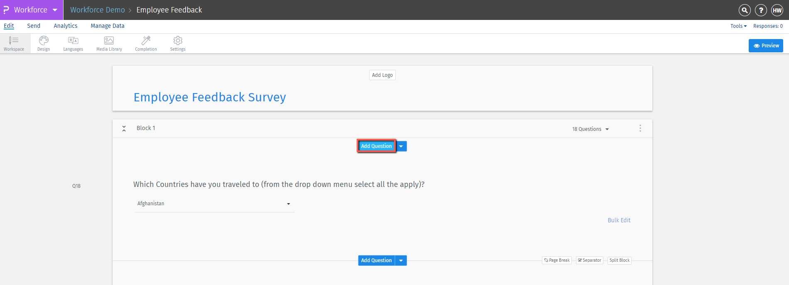This screenshot has height=285, width=789.
Task: Expand the 18 Questions dropdown
Action: point(591,129)
